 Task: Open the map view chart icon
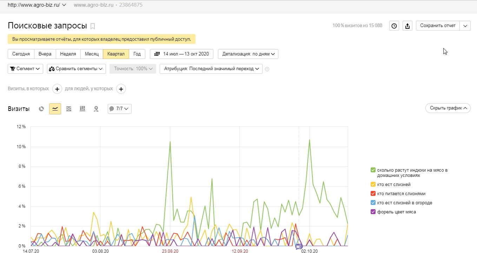(96, 109)
